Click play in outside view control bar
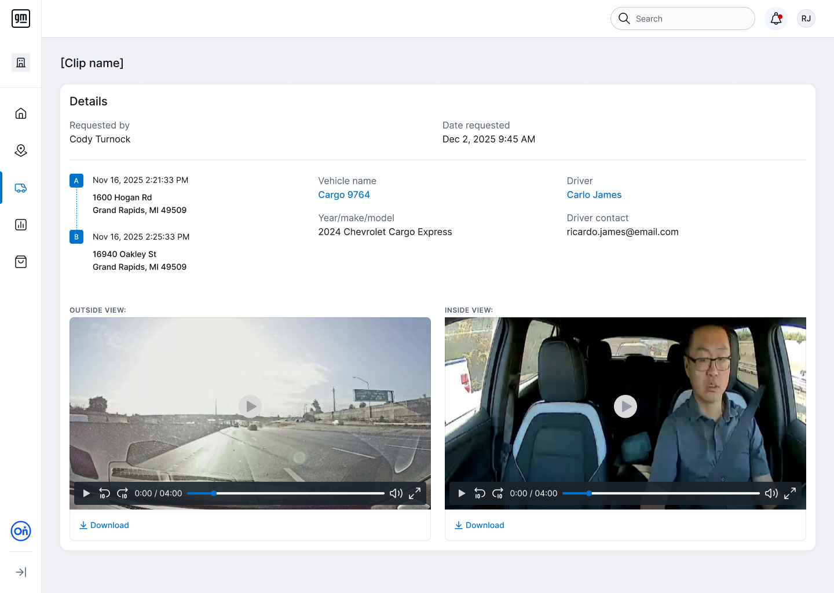834x593 pixels. (86, 493)
